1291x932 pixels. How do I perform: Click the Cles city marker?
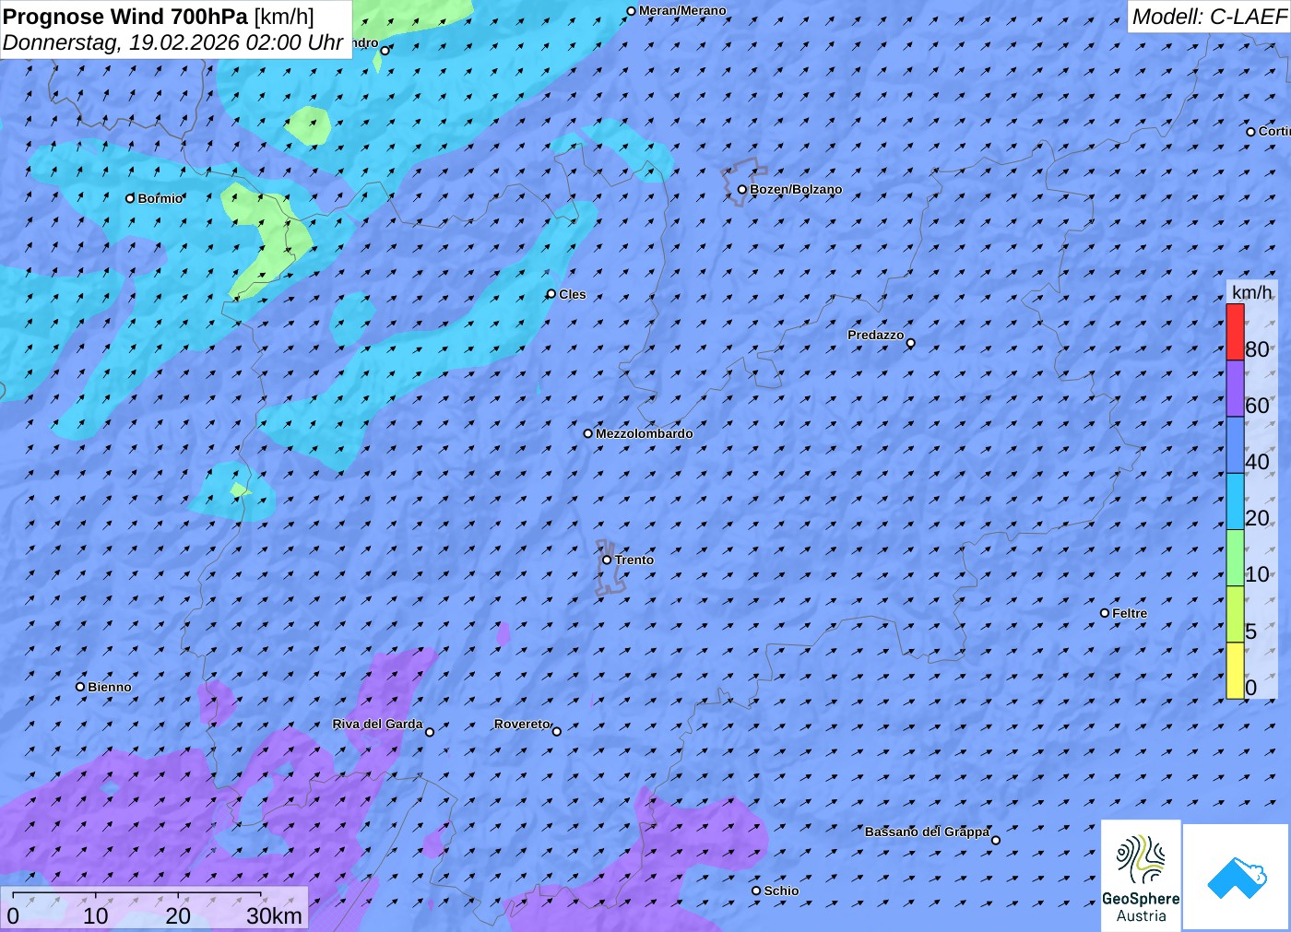tap(551, 294)
